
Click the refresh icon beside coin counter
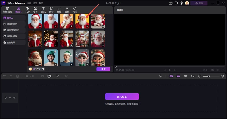pos(48,69)
